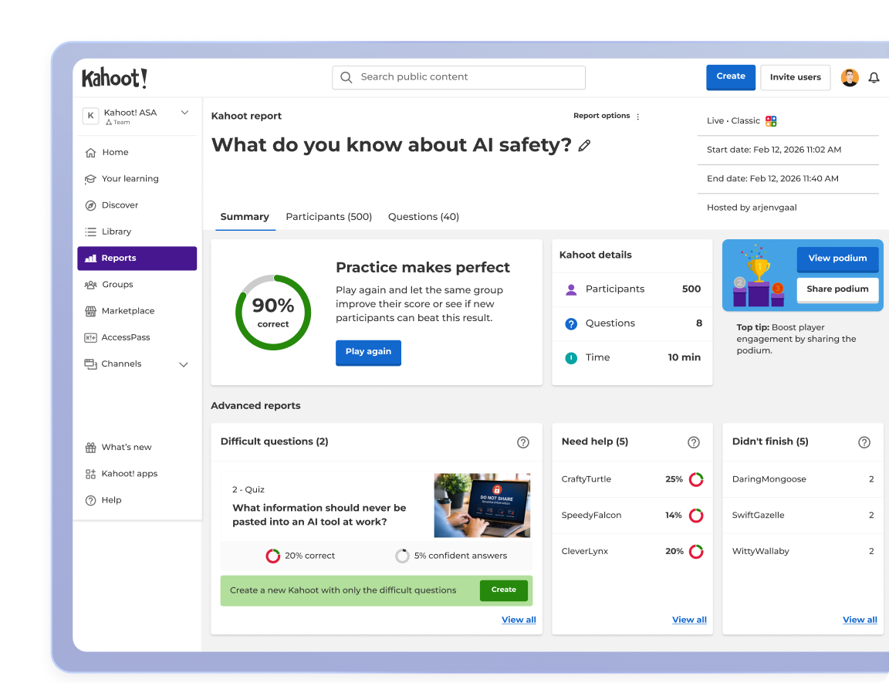Switch to the Questions (40) tab
The image size is (889, 683).
[424, 217]
